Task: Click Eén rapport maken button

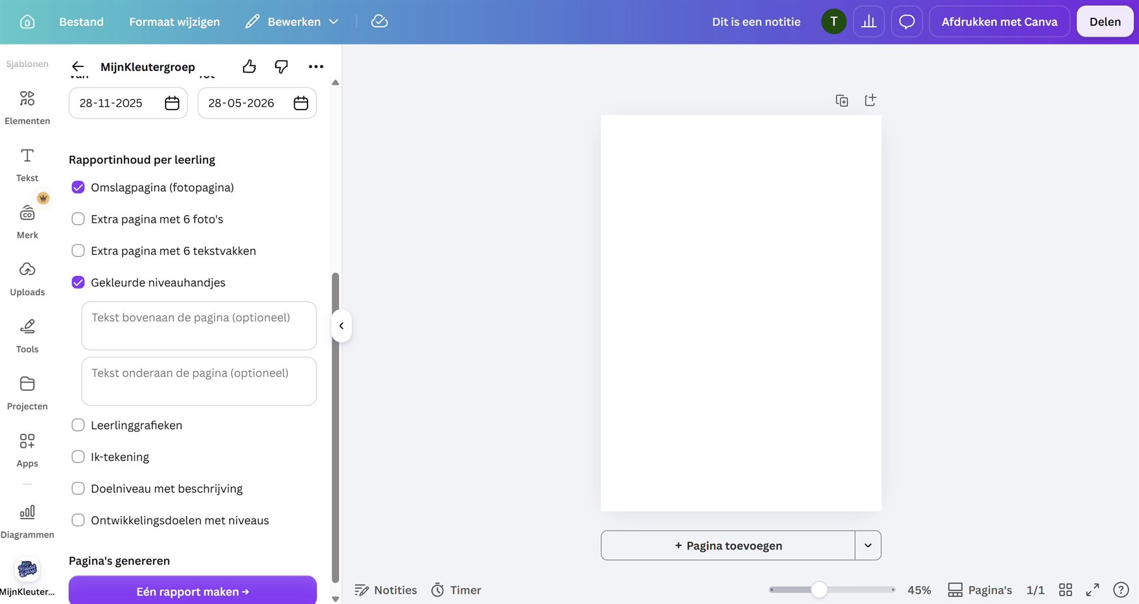Action: [x=192, y=591]
